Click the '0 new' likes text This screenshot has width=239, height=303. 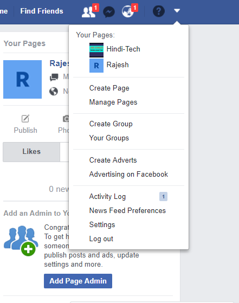coord(59,189)
